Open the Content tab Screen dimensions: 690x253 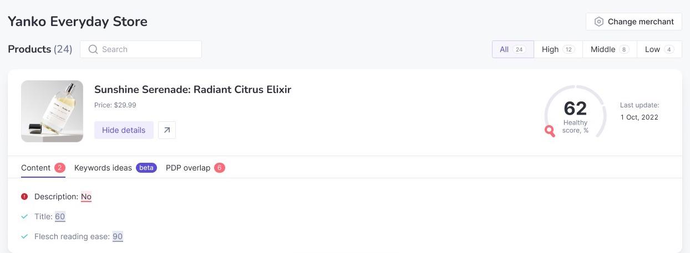(x=36, y=168)
